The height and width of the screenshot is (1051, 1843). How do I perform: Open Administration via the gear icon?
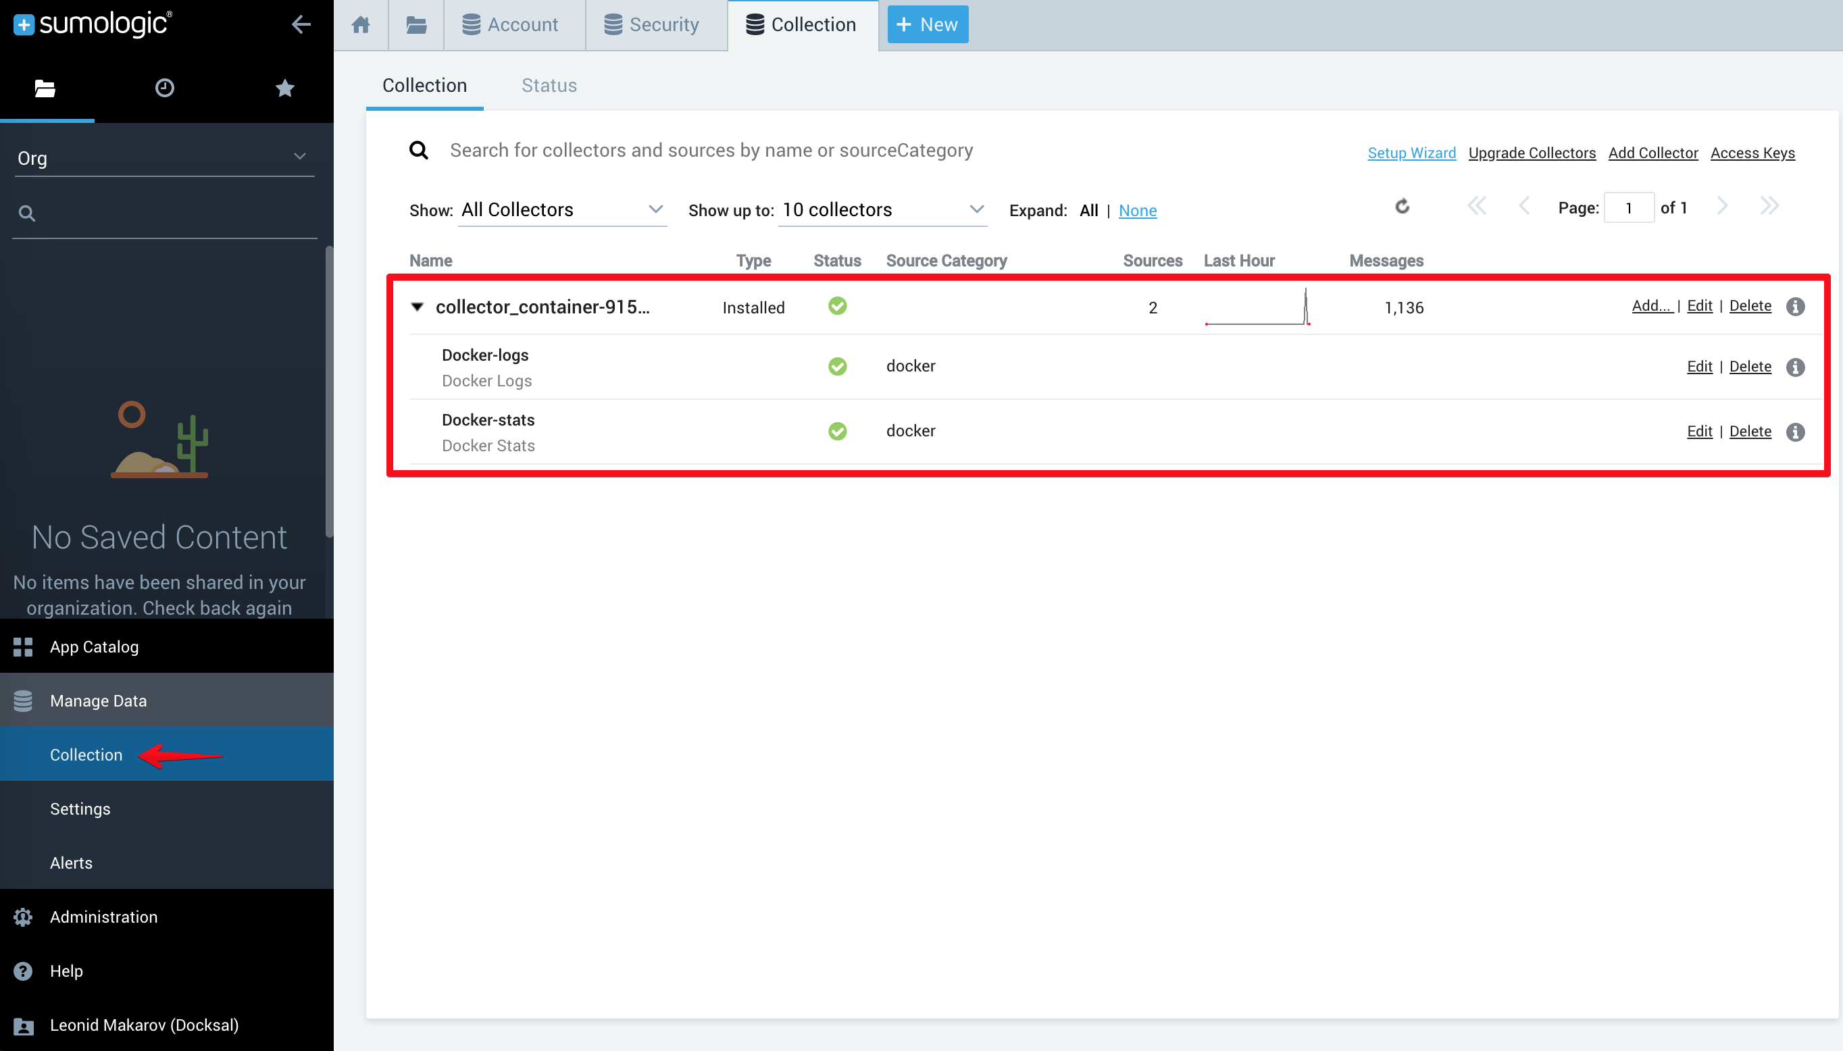tap(22, 917)
